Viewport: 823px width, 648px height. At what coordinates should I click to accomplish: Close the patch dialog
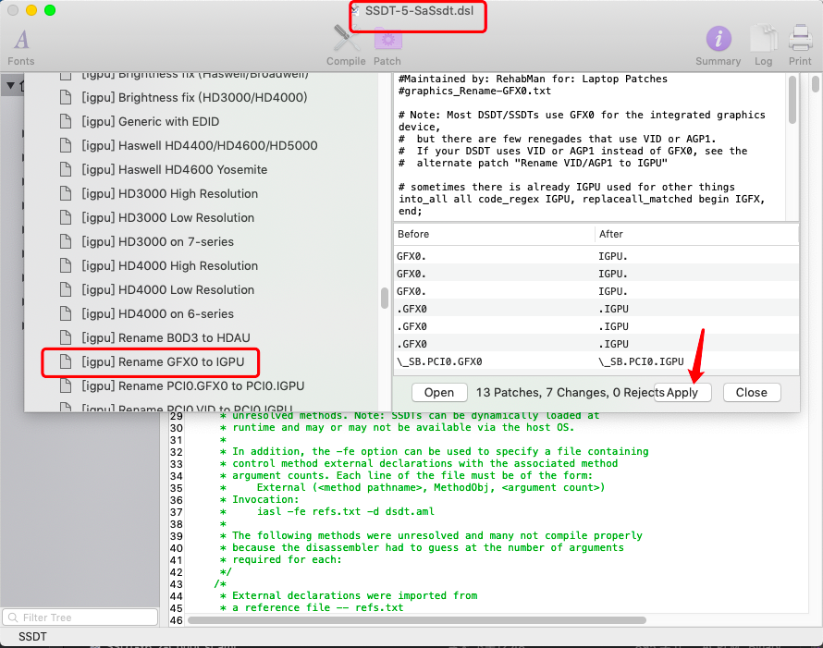tap(752, 393)
